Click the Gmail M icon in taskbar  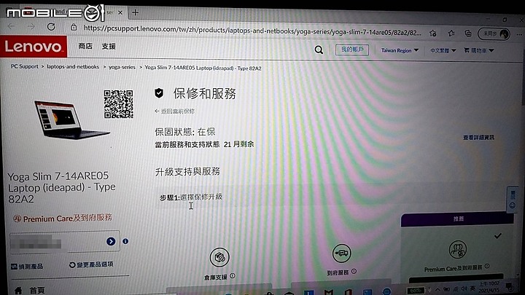[328, 292]
